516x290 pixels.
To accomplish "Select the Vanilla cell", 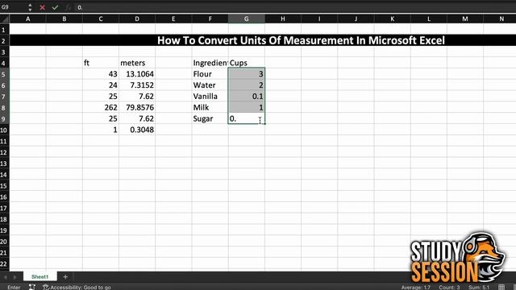I will (210, 97).
